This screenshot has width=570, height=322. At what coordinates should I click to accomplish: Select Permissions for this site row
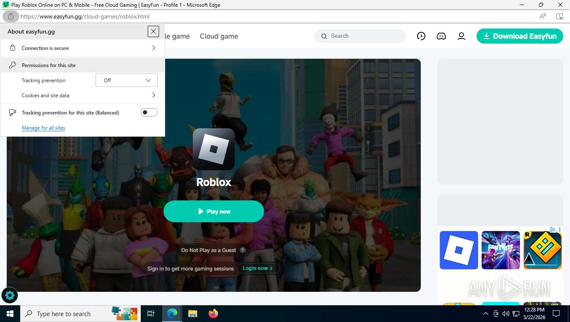(x=83, y=65)
